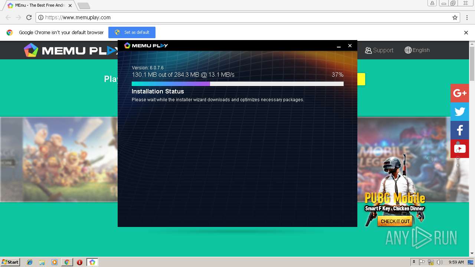Screen dimensions: 475x267
Task: Click the 'Installation Status' heading
Action: pos(158,91)
